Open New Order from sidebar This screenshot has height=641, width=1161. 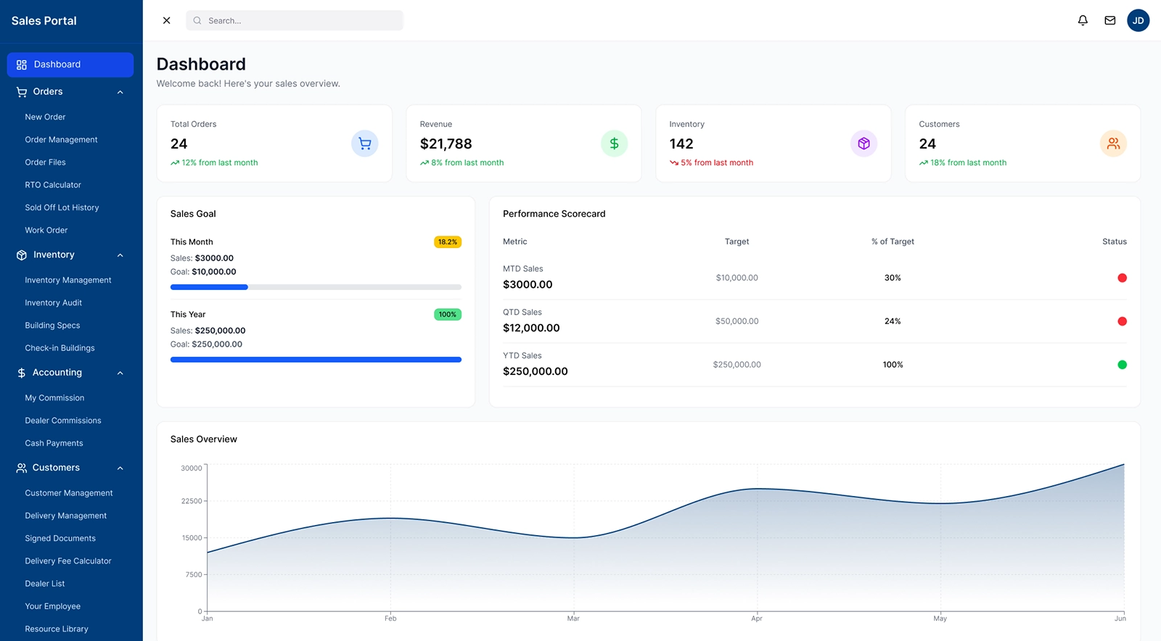(45, 117)
